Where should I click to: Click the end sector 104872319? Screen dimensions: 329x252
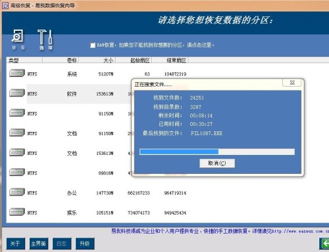coord(175,74)
